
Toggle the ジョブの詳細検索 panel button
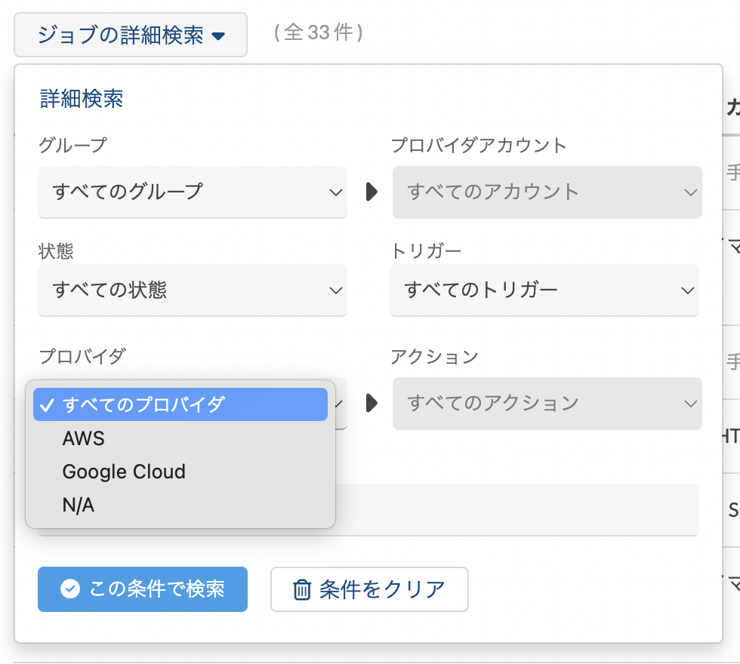click(130, 35)
